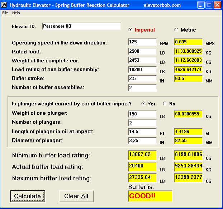The width and height of the screenshot is (223, 209).
Task: Click the elevatorbob.com title bar text
Action: (162, 5)
